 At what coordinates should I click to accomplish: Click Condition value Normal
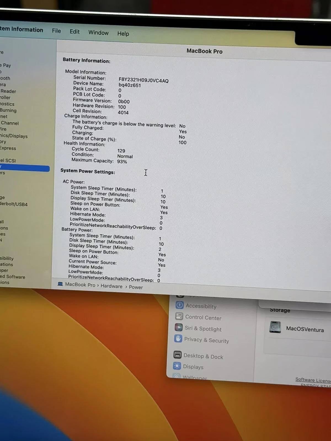125,156
